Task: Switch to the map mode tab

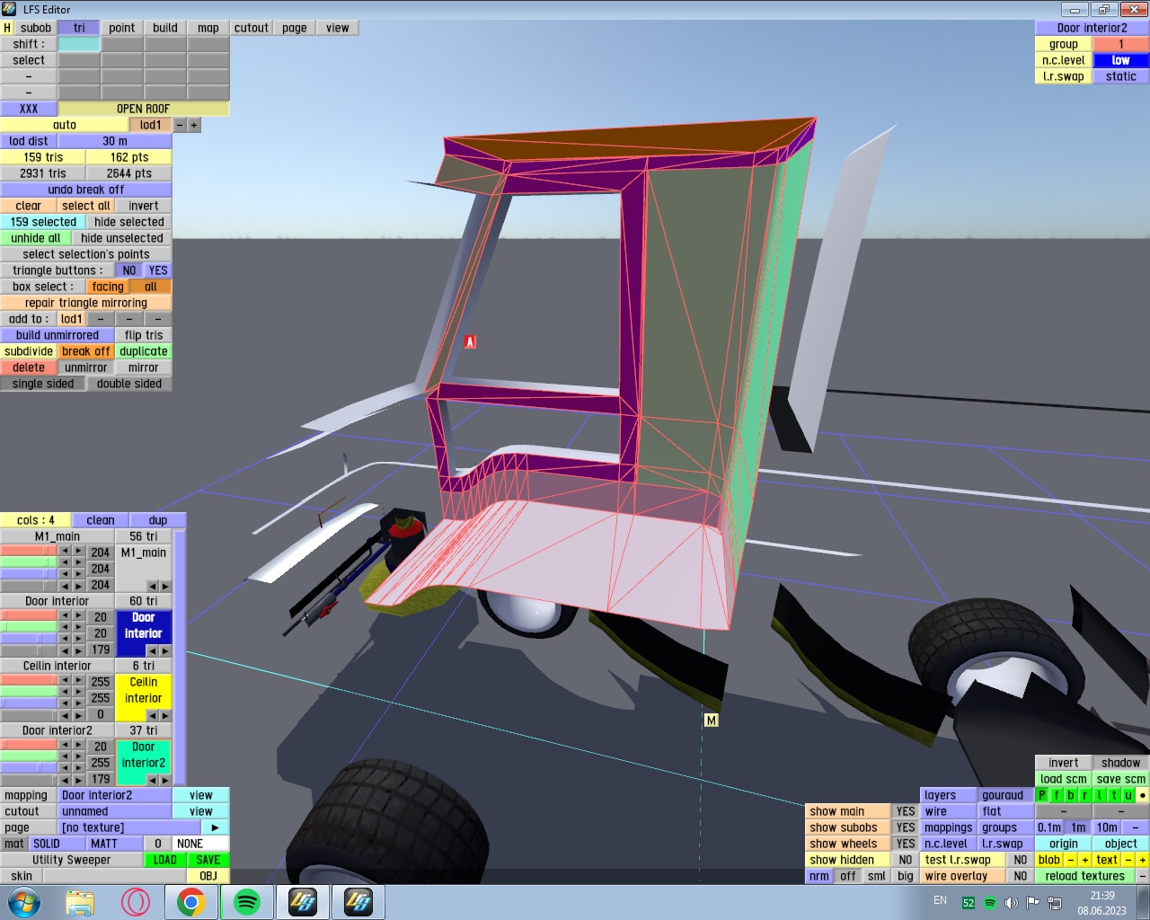Action: tap(208, 28)
